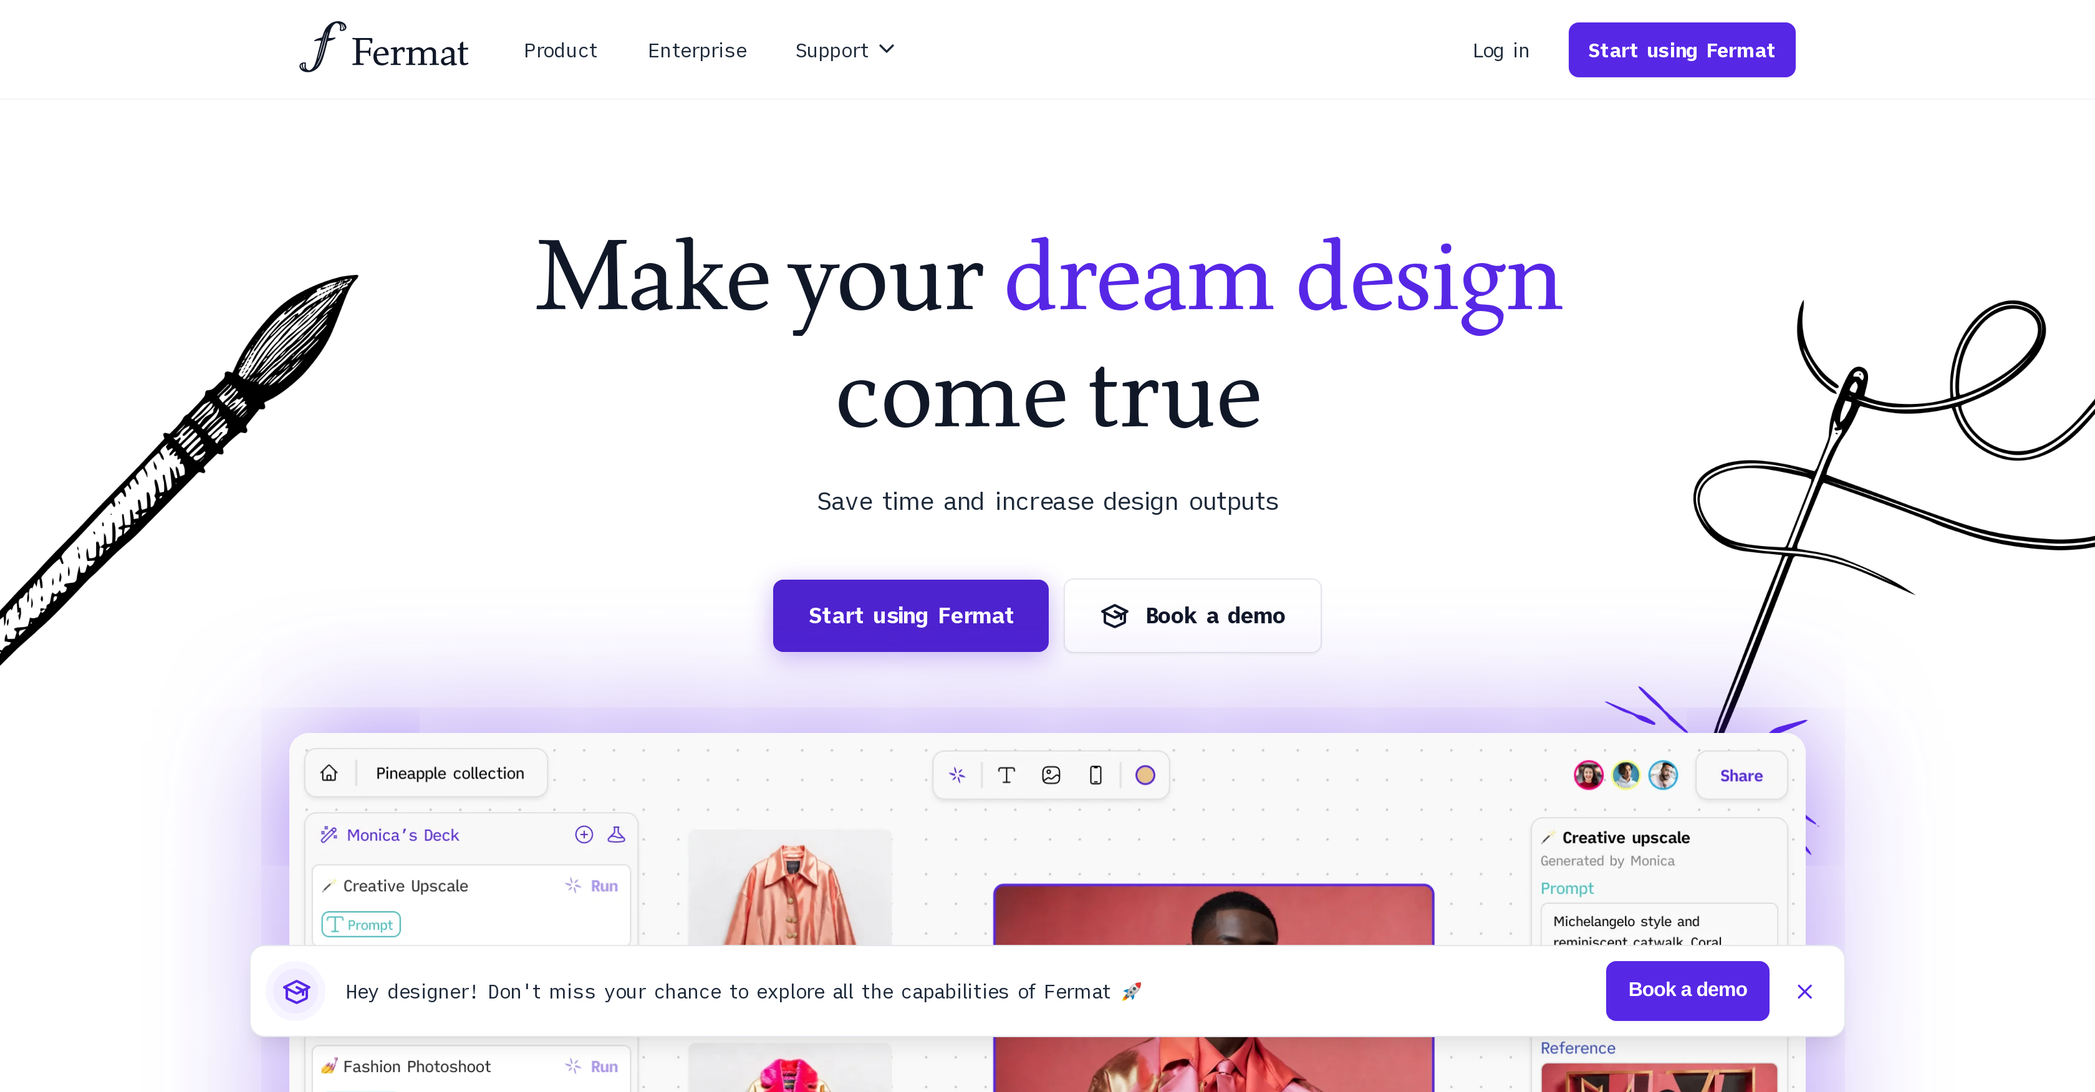Click the person/share avatar icon
This screenshot has width=2095, height=1092.
point(1586,775)
